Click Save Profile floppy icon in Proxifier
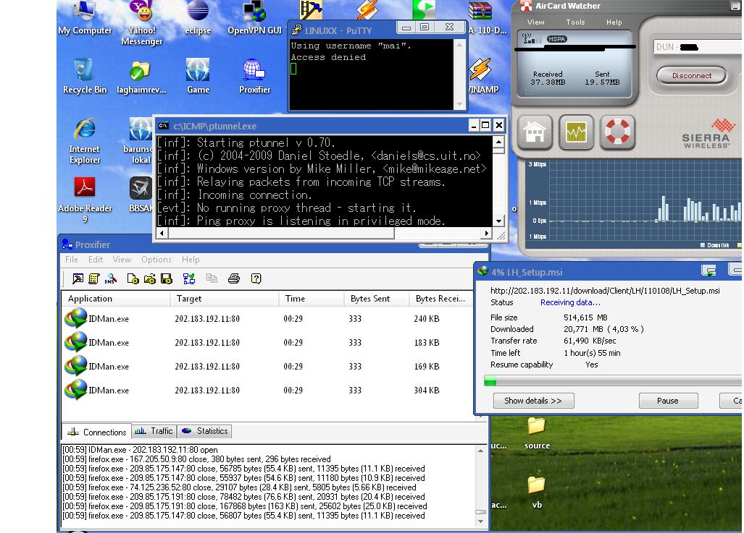This screenshot has height=533, width=744. click(x=167, y=278)
